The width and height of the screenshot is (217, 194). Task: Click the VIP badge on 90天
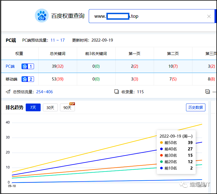(x=72, y=104)
